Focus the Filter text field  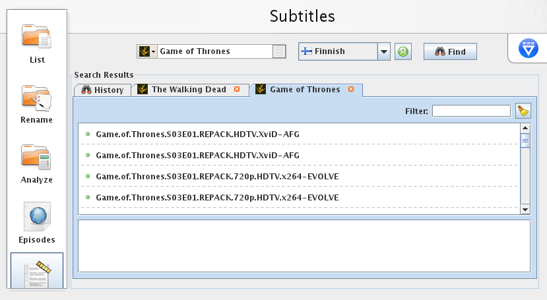pyautogui.click(x=471, y=111)
